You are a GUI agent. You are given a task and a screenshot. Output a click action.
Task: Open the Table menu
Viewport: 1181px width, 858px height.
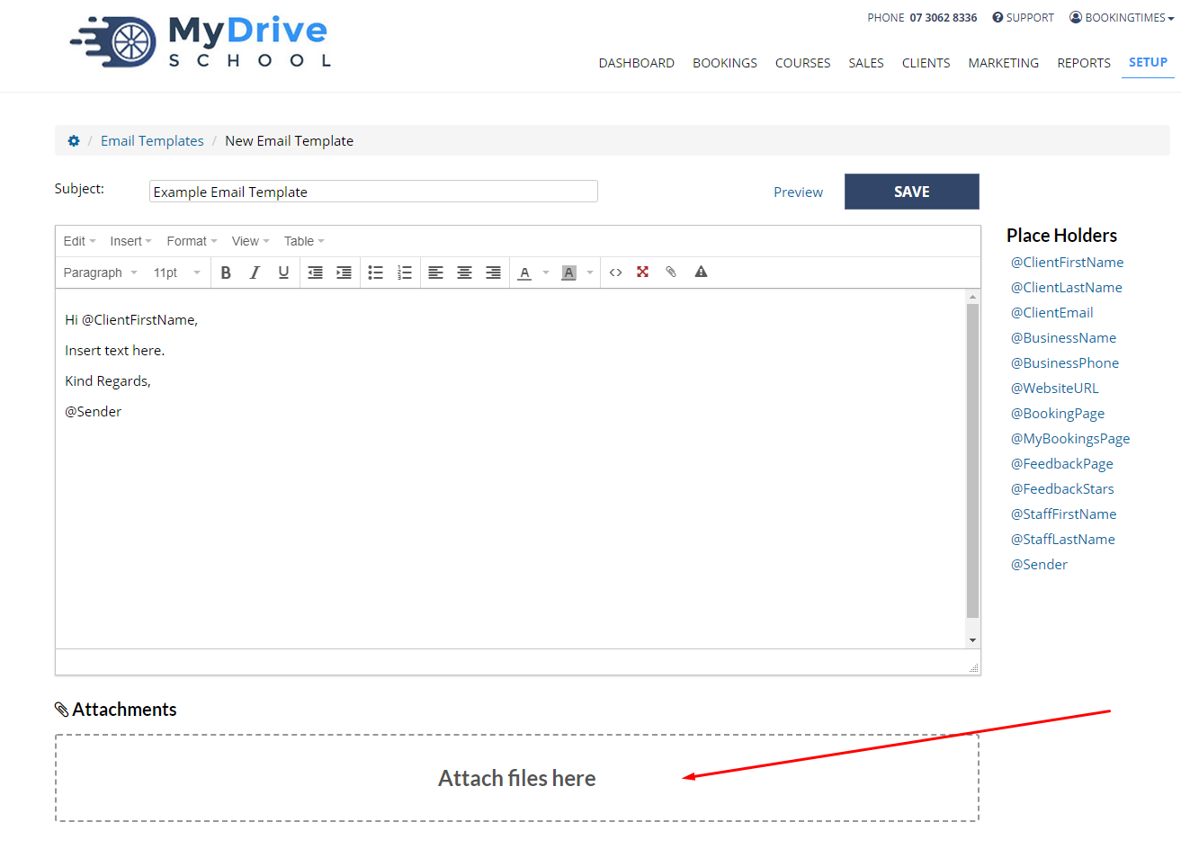pos(304,241)
